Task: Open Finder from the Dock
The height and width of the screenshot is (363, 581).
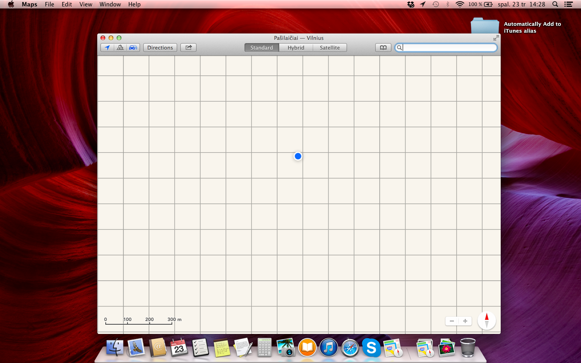Action: point(115,347)
